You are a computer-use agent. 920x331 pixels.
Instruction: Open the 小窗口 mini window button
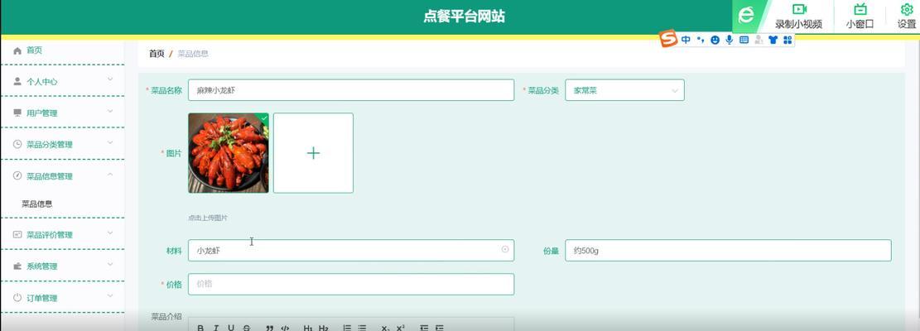tap(860, 17)
